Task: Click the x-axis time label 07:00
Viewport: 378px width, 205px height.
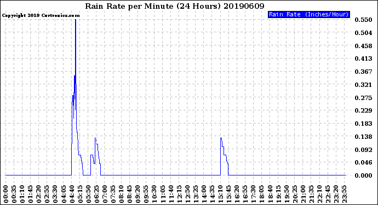Action: point(105,194)
